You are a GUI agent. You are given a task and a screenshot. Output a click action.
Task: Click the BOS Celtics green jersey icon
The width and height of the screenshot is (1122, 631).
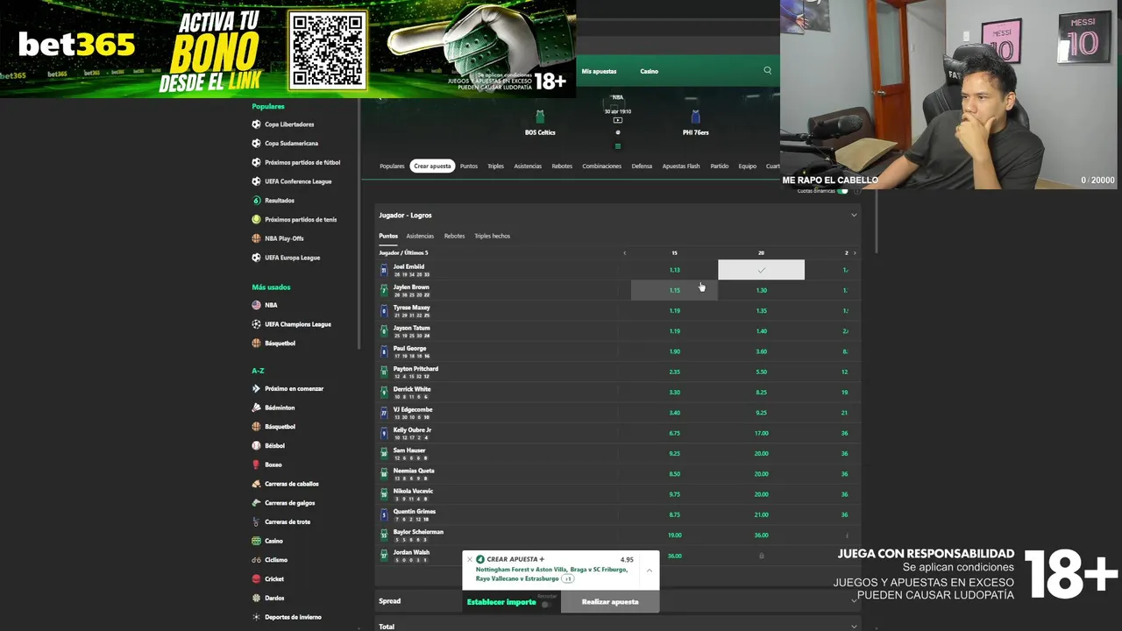540,117
